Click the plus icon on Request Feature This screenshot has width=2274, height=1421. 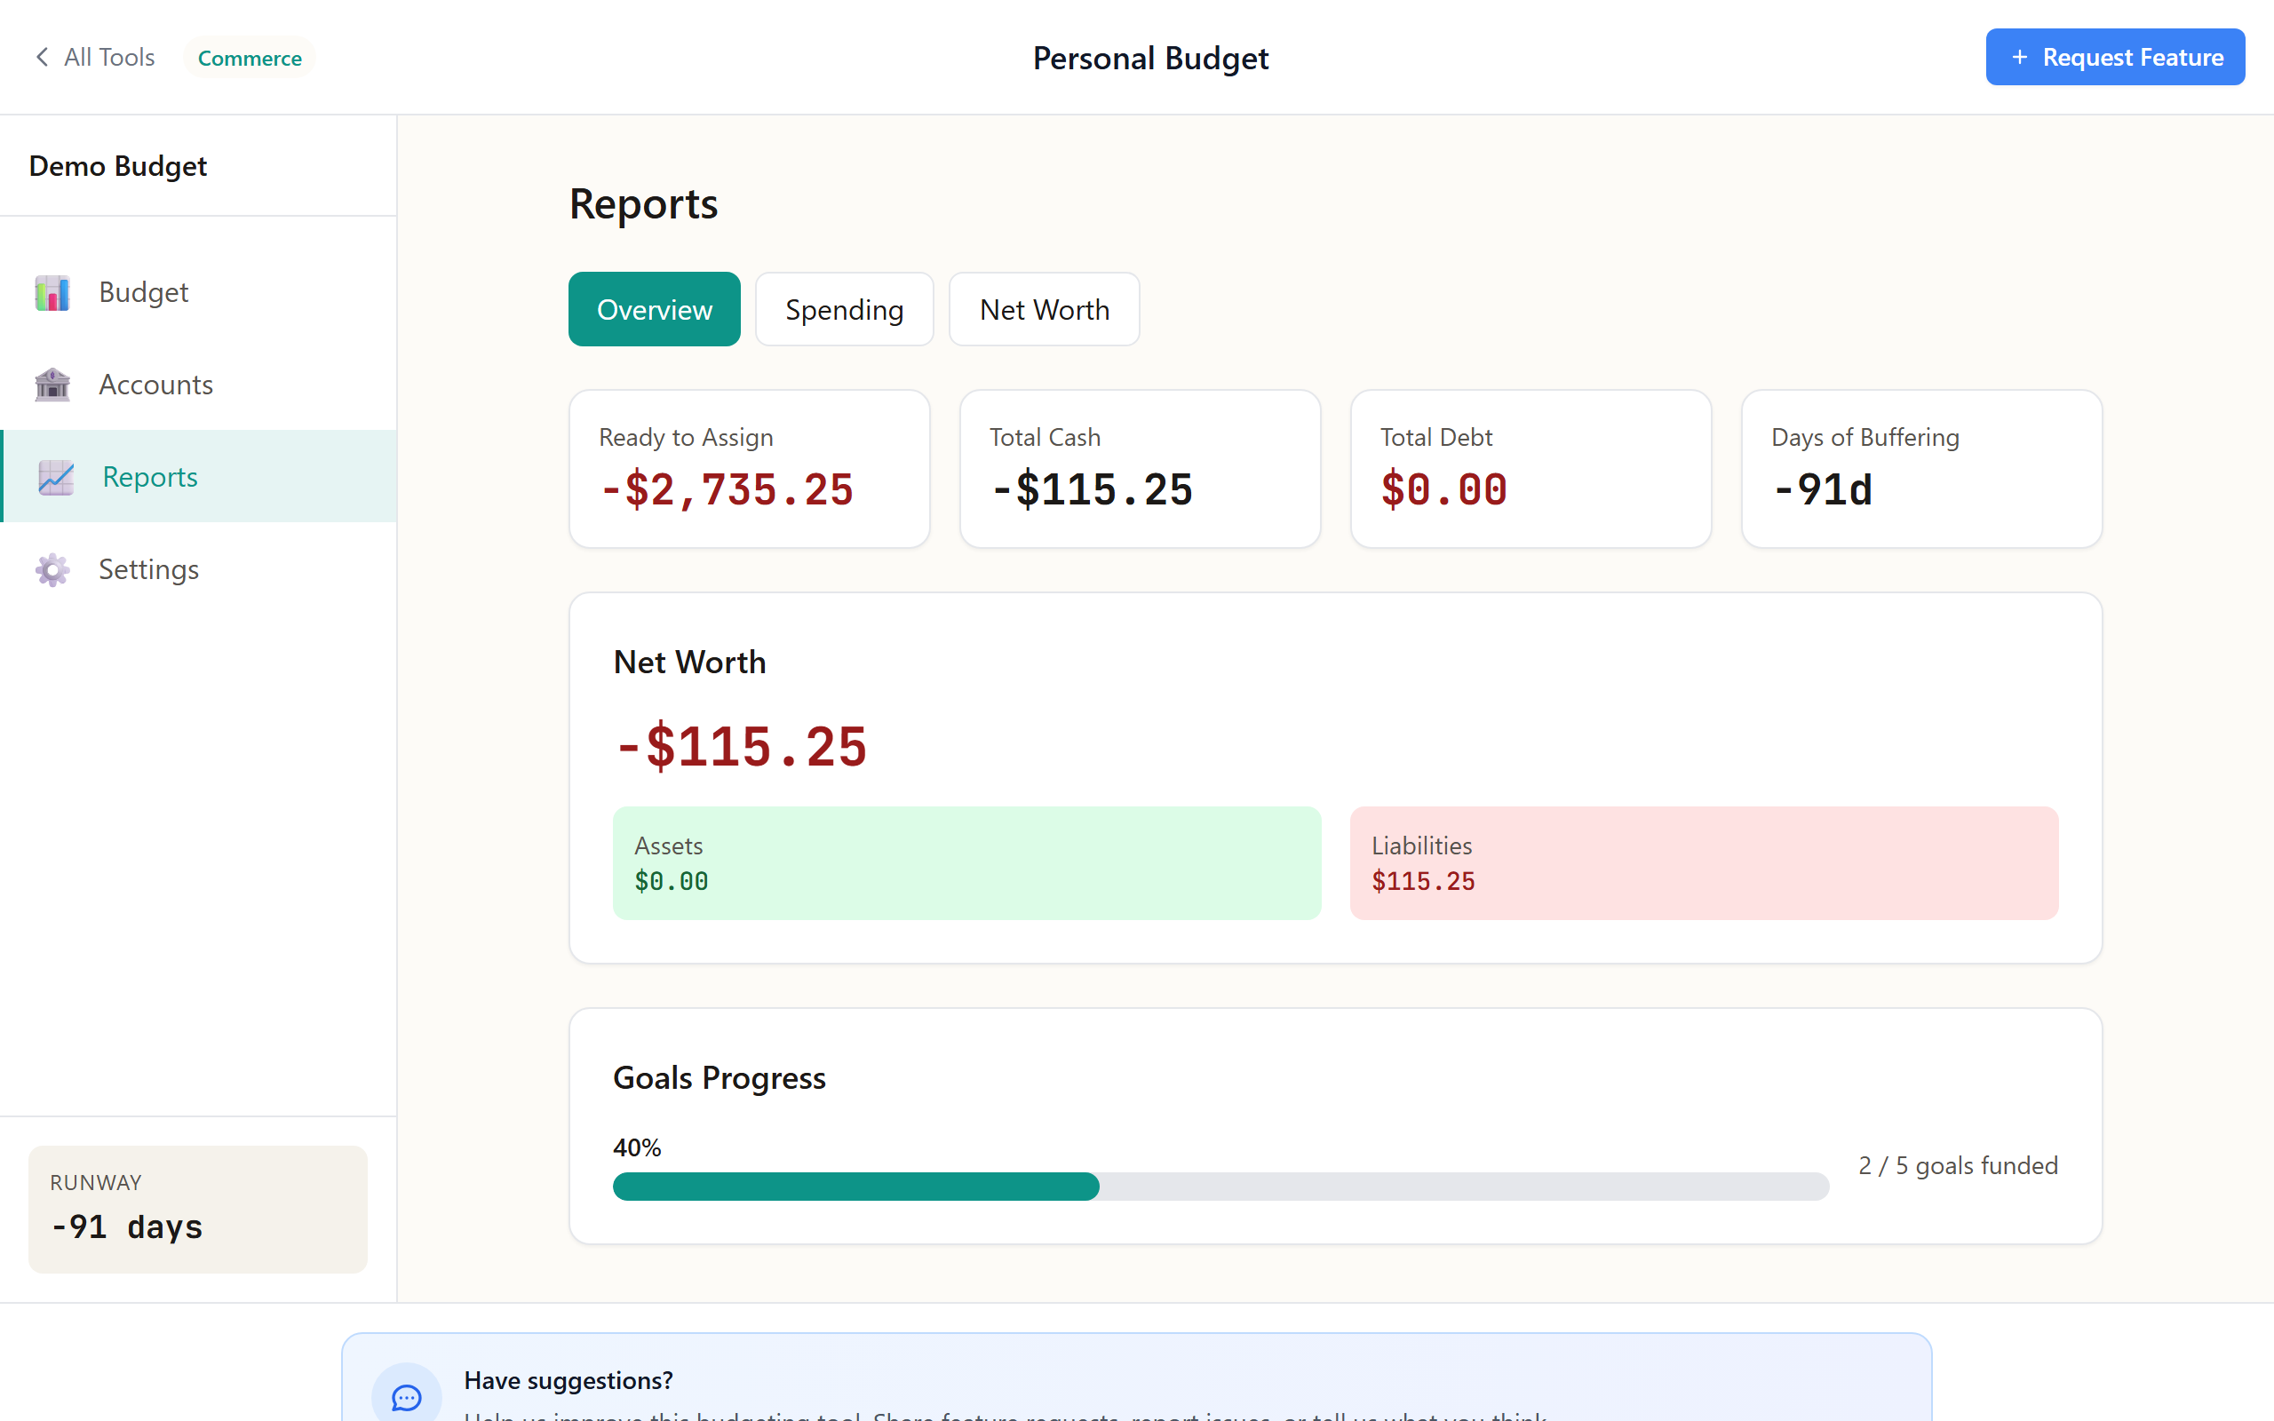point(2019,56)
